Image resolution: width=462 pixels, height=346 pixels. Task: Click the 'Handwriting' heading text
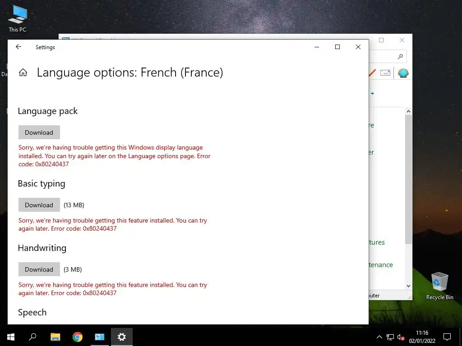coord(42,248)
